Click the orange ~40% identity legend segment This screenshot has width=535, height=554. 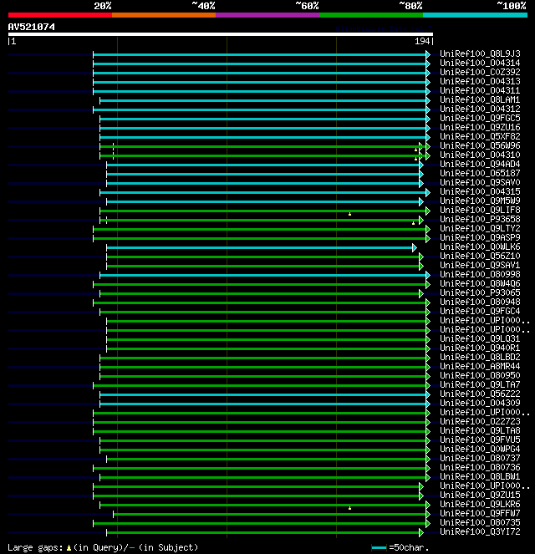pos(164,15)
